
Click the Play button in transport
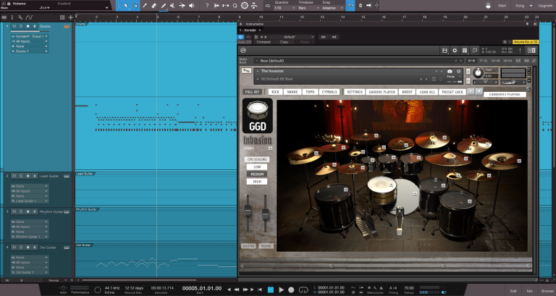(281, 289)
